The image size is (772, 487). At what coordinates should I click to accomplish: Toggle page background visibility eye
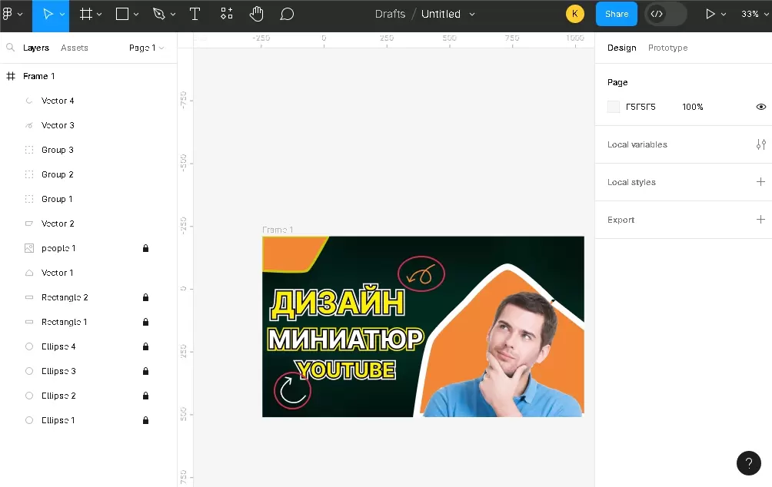760,107
